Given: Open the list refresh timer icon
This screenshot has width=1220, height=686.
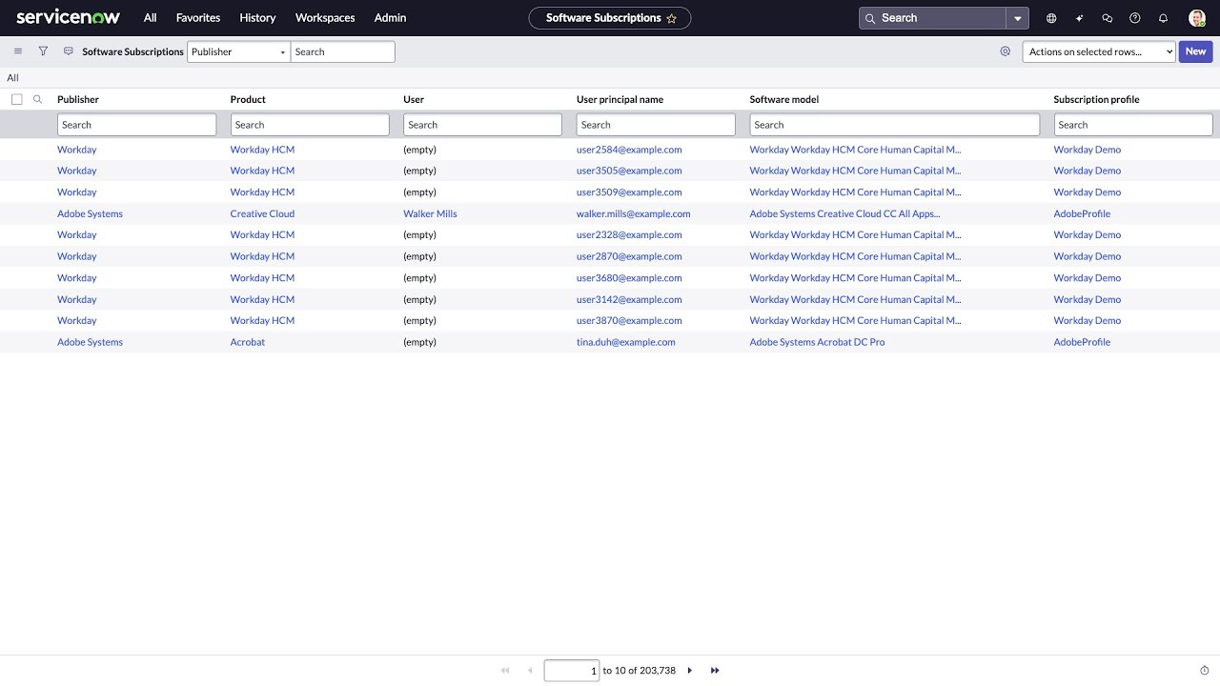Looking at the screenshot, I should [x=1203, y=670].
